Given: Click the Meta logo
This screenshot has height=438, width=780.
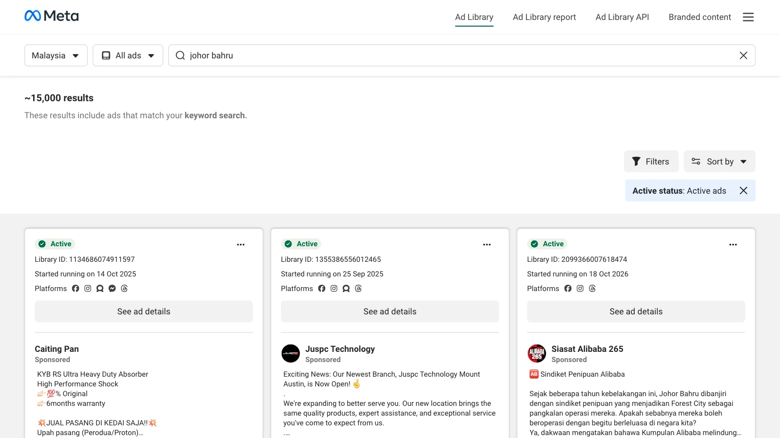Looking at the screenshot, I should coord(52,16).
